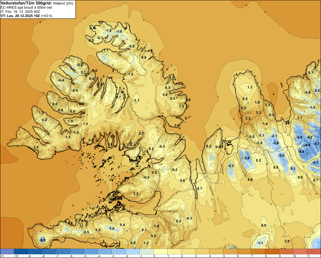
Task: Click the -3.7 temperature value on map
Action: coord(316,162)
